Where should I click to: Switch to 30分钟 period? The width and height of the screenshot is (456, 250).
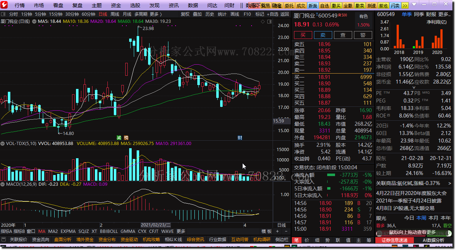pyautogui.click(x=72, y=14)
